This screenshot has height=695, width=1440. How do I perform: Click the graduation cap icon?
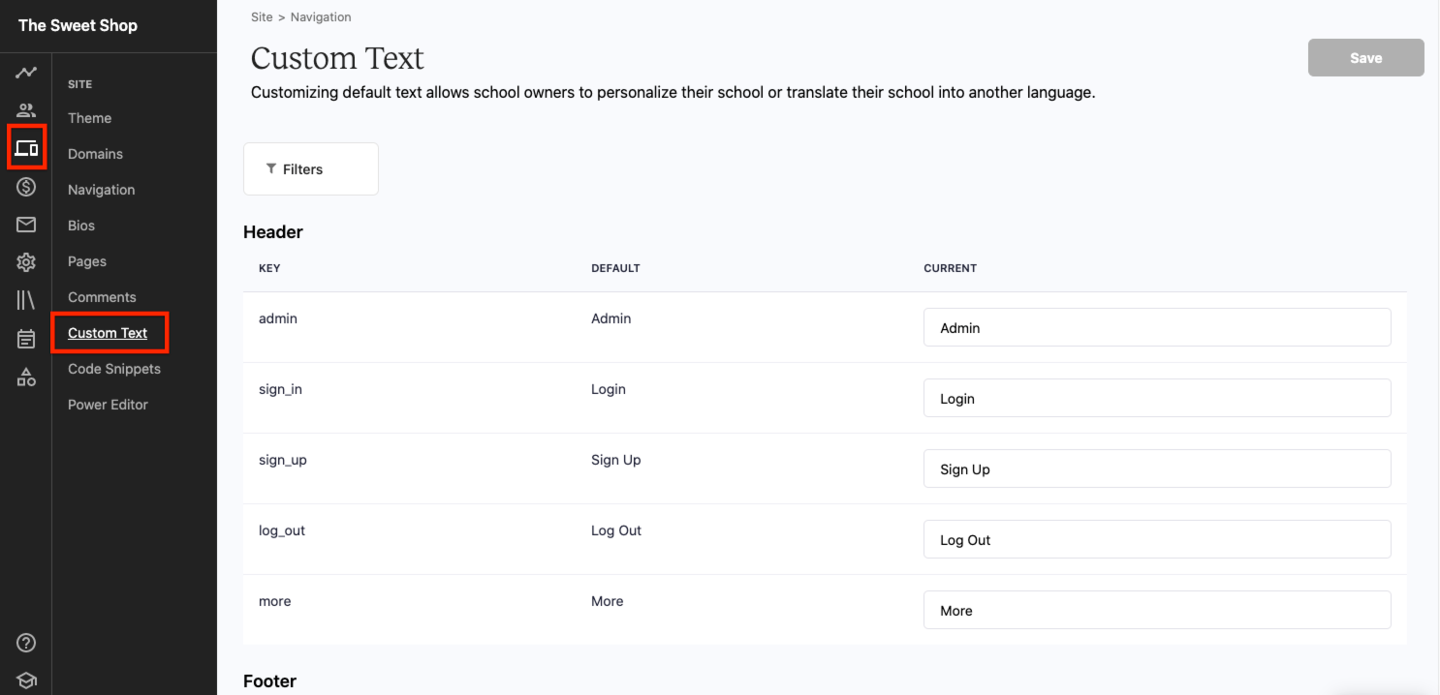tap(26, 680)
